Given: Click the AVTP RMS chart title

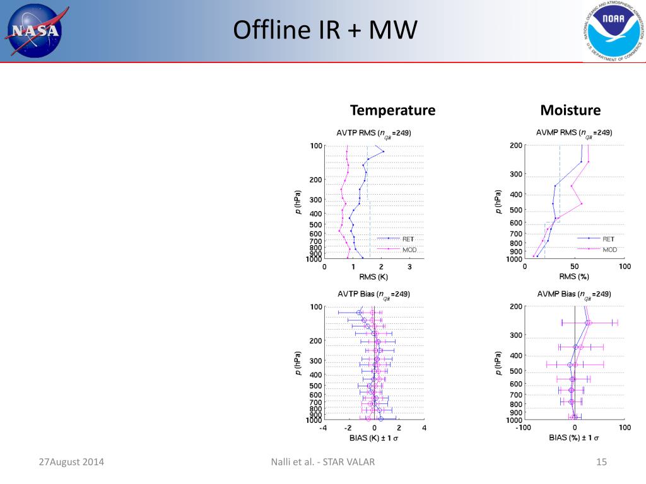Looking at the screenshot, I should pos(373,134).
